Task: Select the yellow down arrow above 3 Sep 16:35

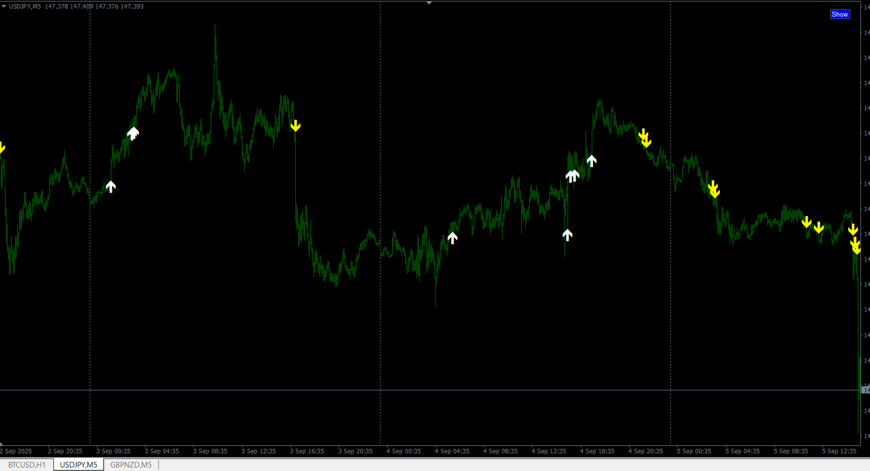Action: [x=295, y=126]
